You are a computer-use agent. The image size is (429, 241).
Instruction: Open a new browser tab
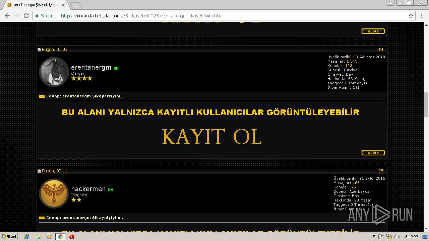click(x=76, y=5)
